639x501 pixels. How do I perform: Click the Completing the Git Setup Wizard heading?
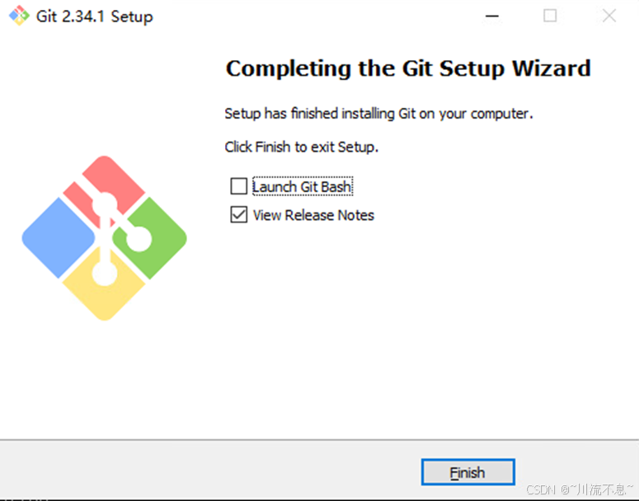408,68
